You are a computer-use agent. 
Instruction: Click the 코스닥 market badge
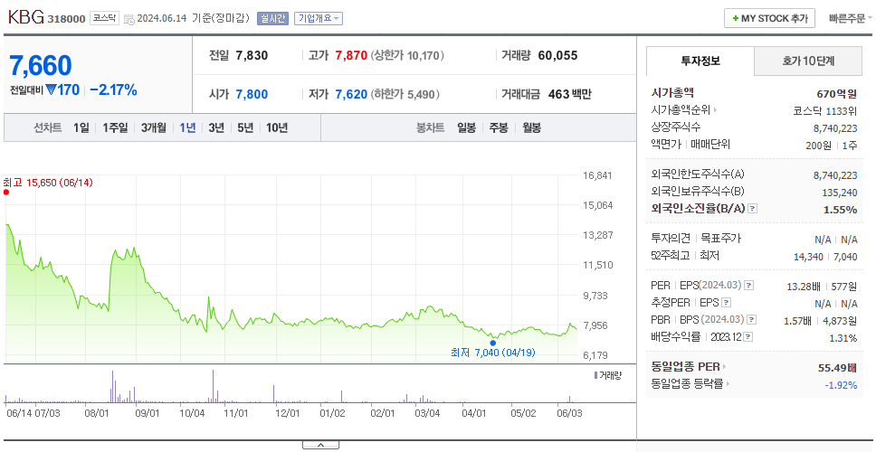[x=104, y=18]
